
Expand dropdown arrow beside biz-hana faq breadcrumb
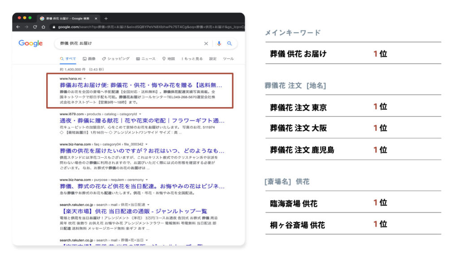tap(147, 144)
